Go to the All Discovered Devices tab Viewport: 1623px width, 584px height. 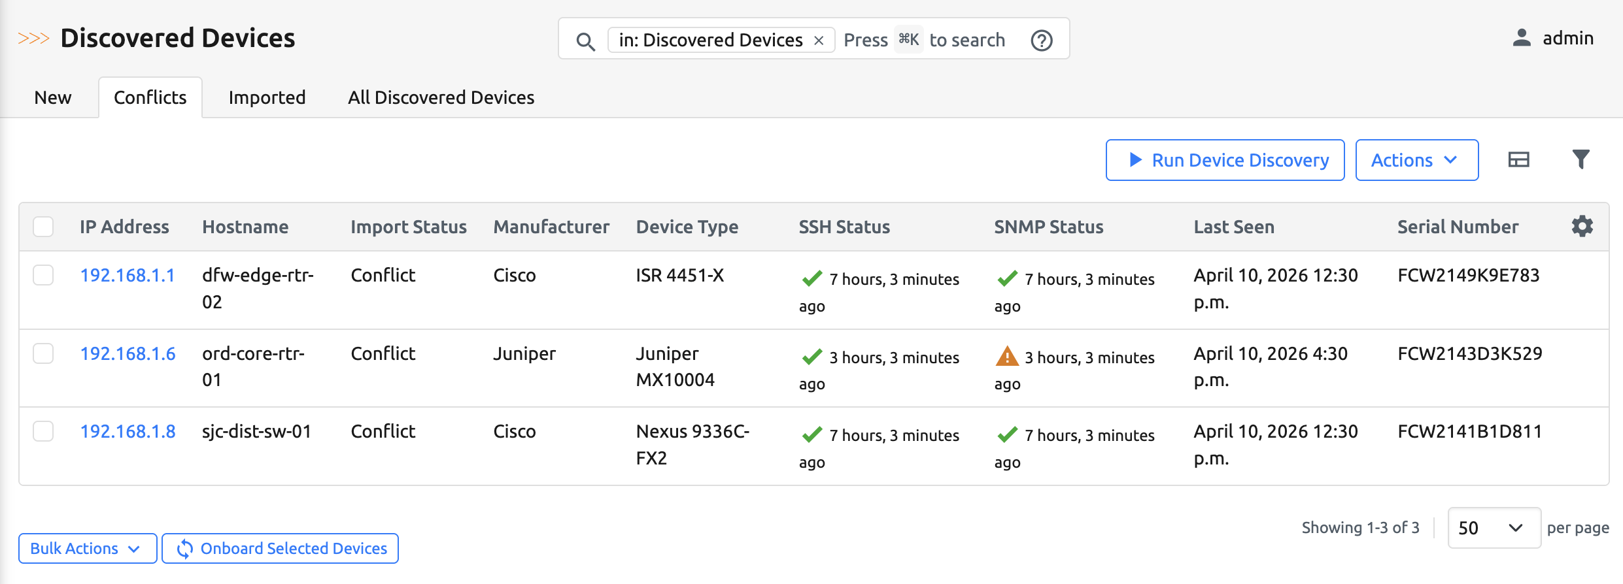441,97
